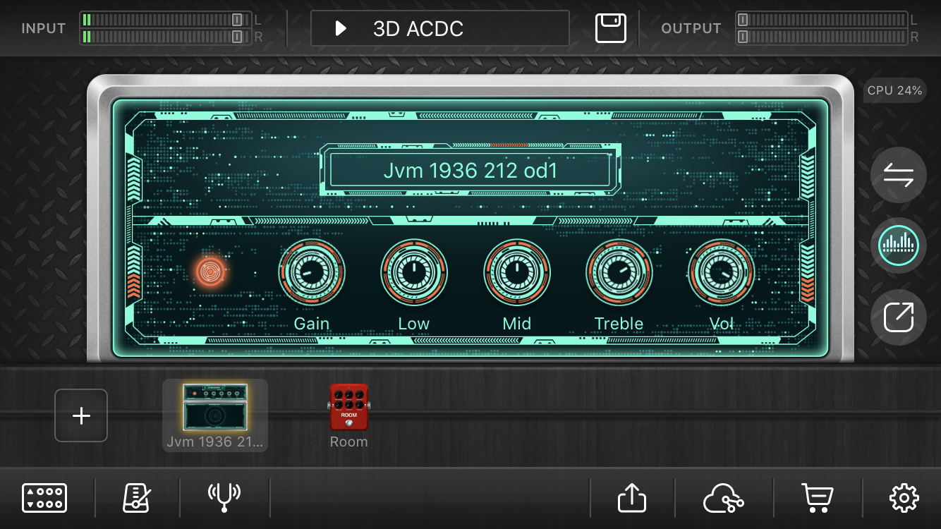Click the CPU 24% indicator
Image resolution: width=941 pixels, height=529 pixels.
coord(894,90)
